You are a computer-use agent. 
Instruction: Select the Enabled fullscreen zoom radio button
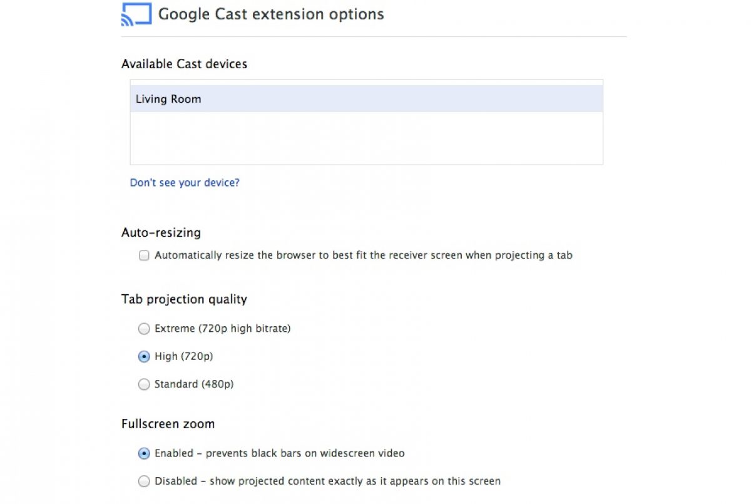pyautogui.click(x=144, y=453)
